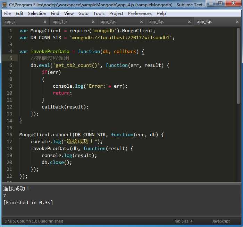The image size is (243, 227).
Task: Close the app_3.js tab
Action: pos(189,22)
